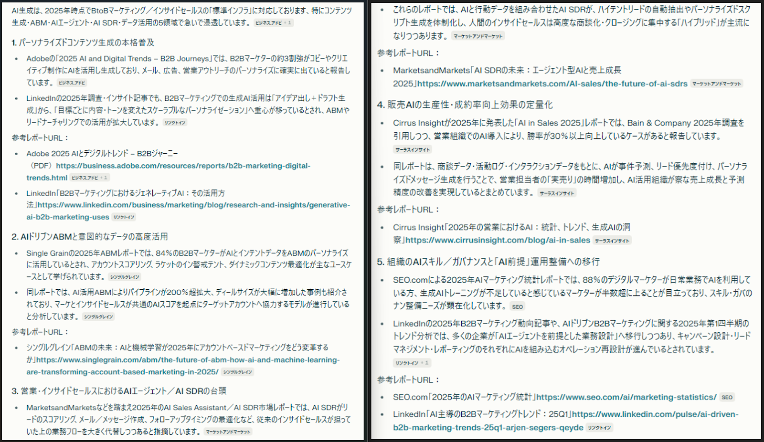The width and height of the screenshot is (764, 442).
Task: Click the bullet starting 'LinkedInの2025年調査・インサイト記事でも'
Action: [188, 110]
